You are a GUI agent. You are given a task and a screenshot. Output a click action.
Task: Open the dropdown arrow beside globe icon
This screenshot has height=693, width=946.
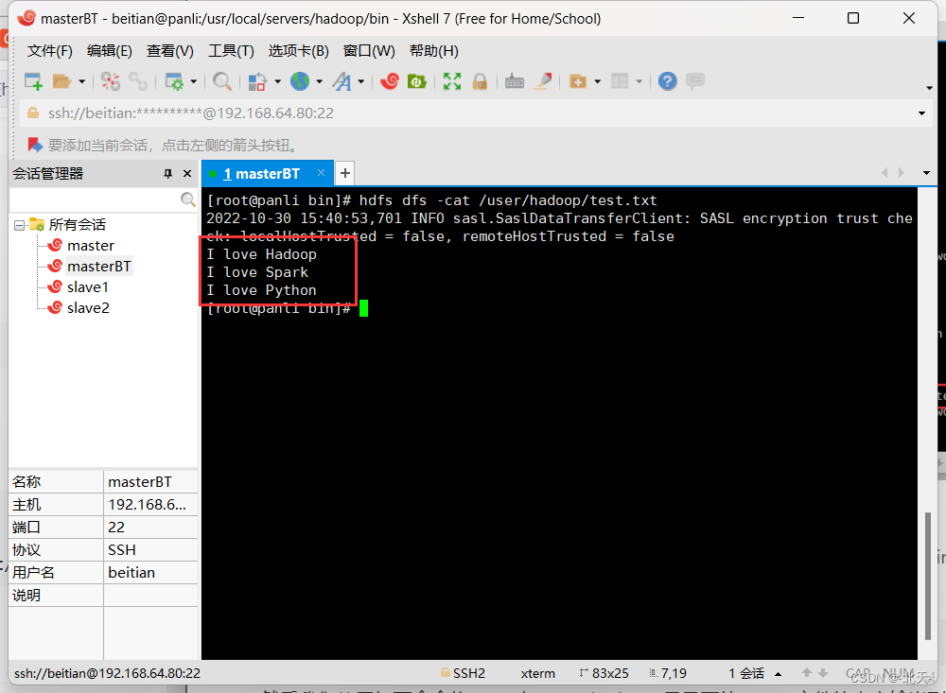[x=319, y=81]
